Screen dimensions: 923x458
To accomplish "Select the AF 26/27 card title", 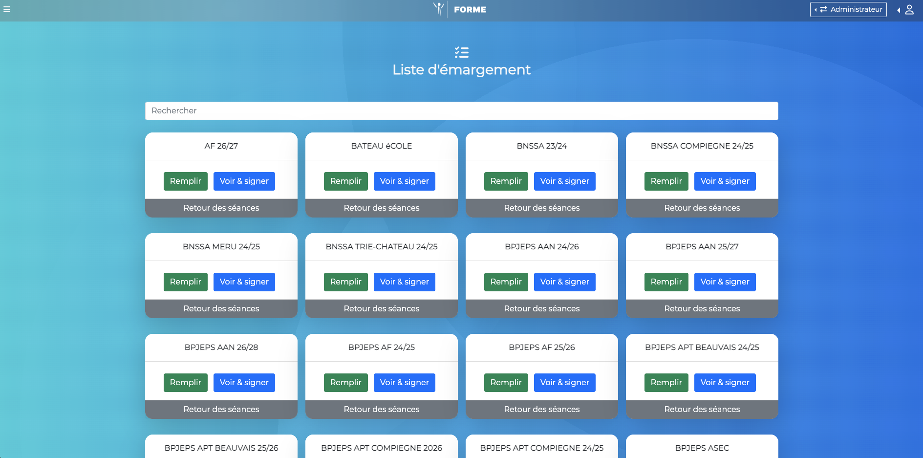I will [221, 146].
